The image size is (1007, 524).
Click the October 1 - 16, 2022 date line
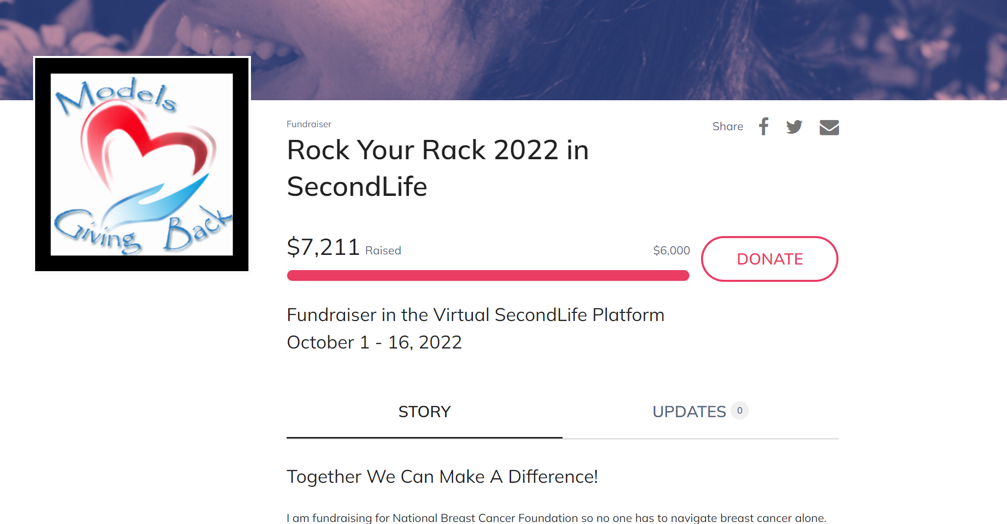pyautogui.click(x=374, y=342)
